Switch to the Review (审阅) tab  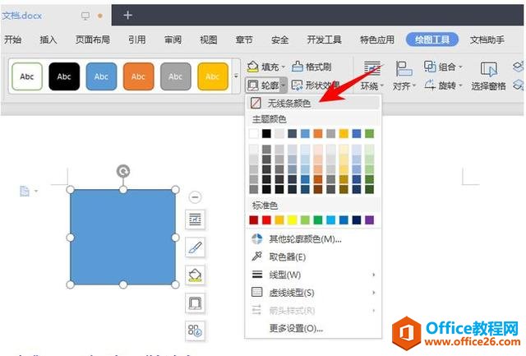point(173,39)
